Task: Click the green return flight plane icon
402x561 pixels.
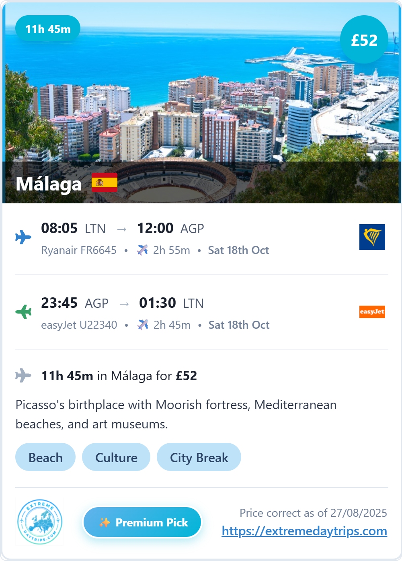Action: 23,311
